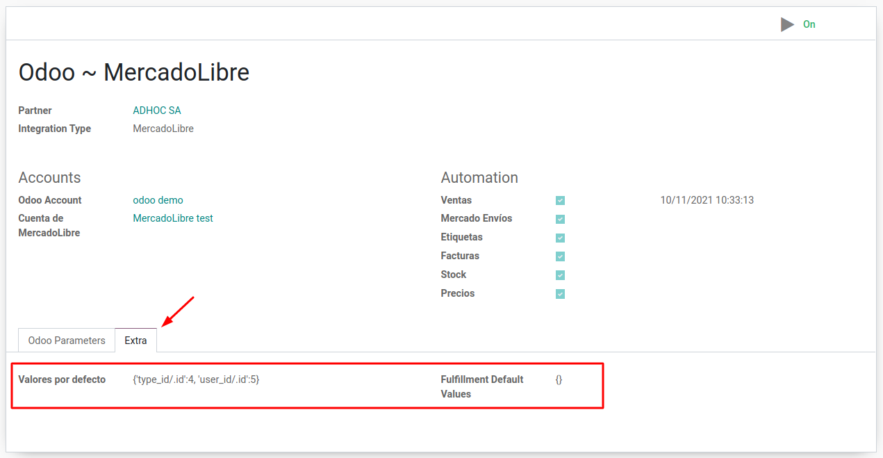Viewport: 883px width, 458px height.
Task: Click the play icon next to On
Action: tap(787, 24)
